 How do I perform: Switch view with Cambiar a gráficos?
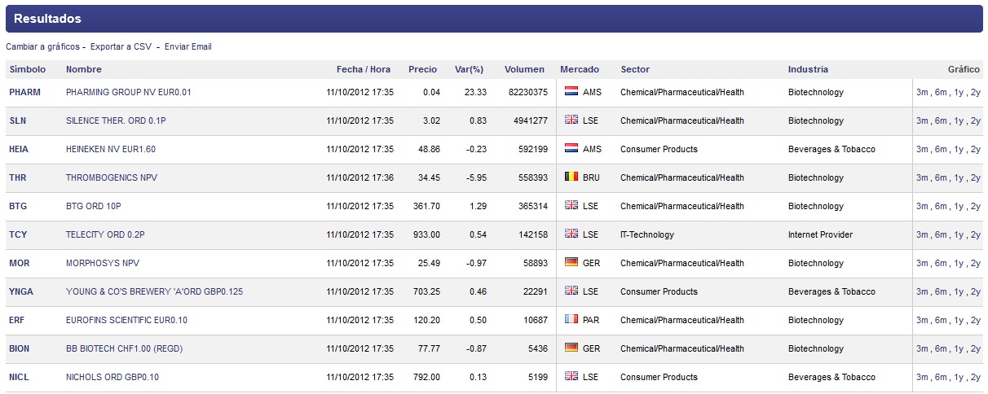(42, 47)
